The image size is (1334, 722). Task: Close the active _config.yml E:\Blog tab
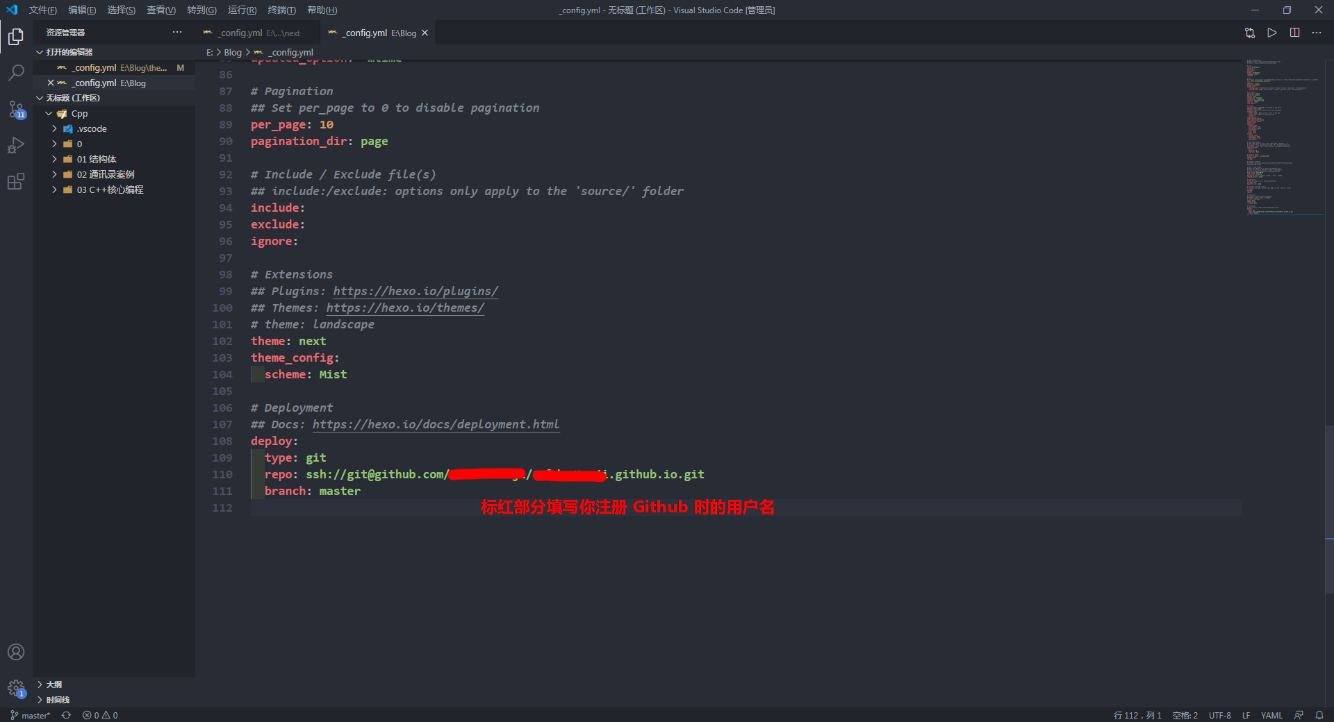(x=425, y=33)
